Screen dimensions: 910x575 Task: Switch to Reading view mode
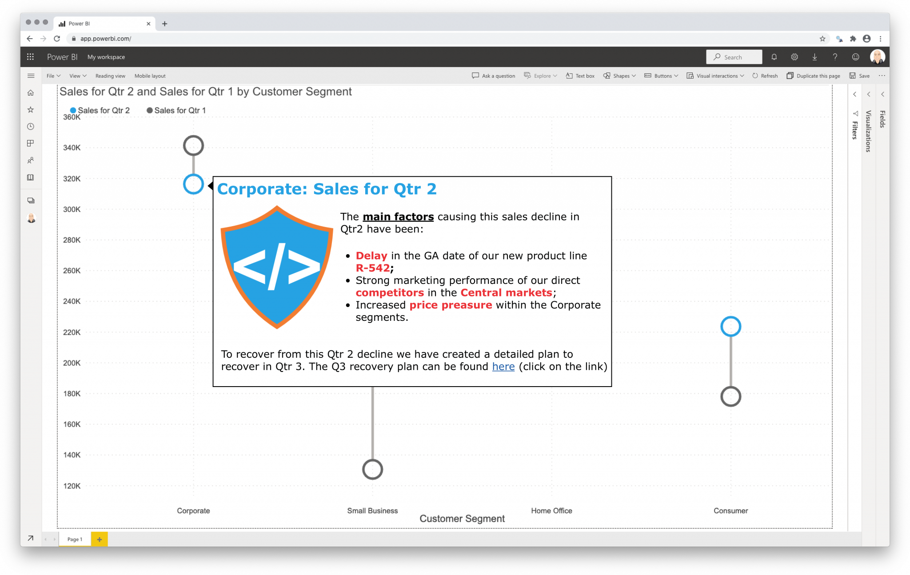point(109,76)
